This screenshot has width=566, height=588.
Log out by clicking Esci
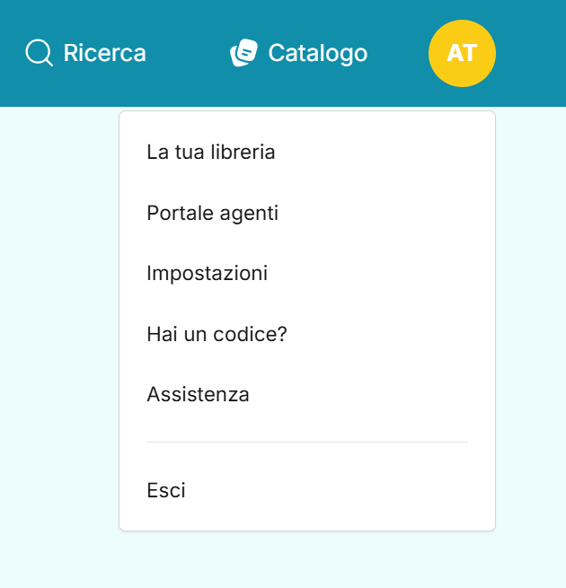pyautogui.click(x=166, y=491)
